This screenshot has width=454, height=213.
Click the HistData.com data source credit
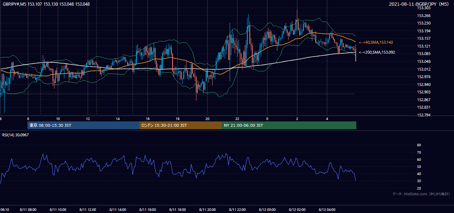point(421,194)
